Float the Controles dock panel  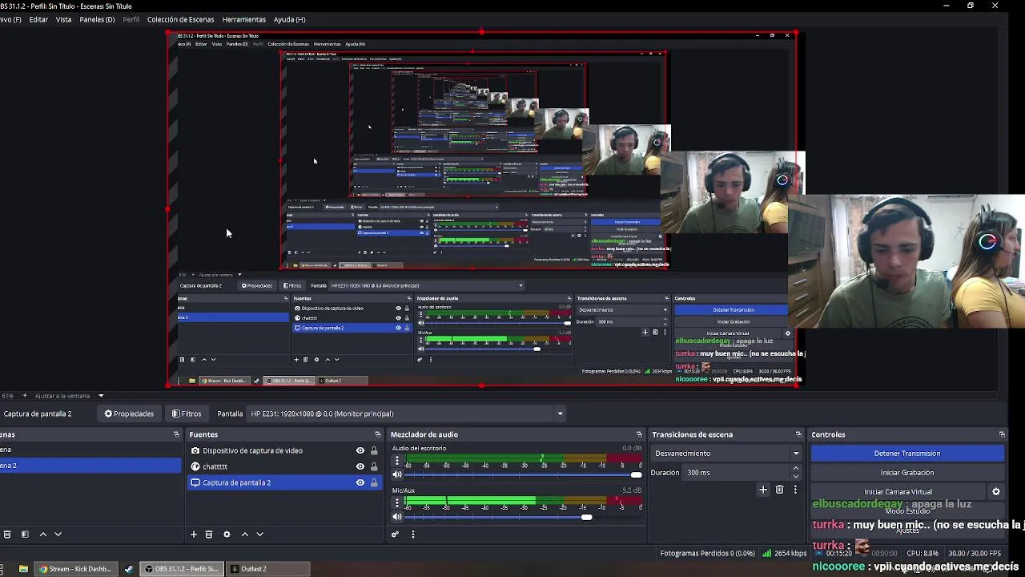tap(1002, 434)
